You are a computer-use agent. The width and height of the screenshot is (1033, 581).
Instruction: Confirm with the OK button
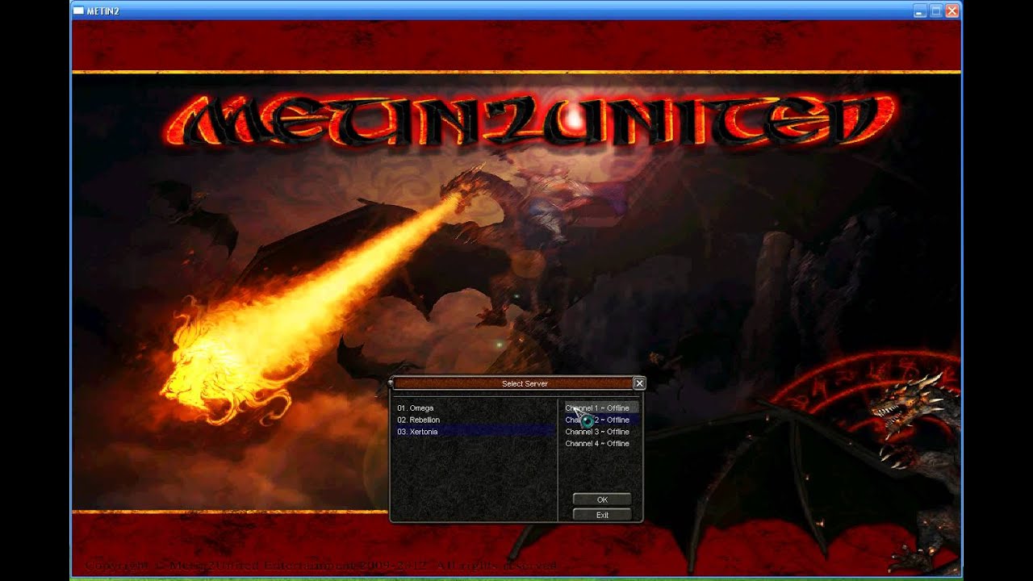click(x=602, y=499)
